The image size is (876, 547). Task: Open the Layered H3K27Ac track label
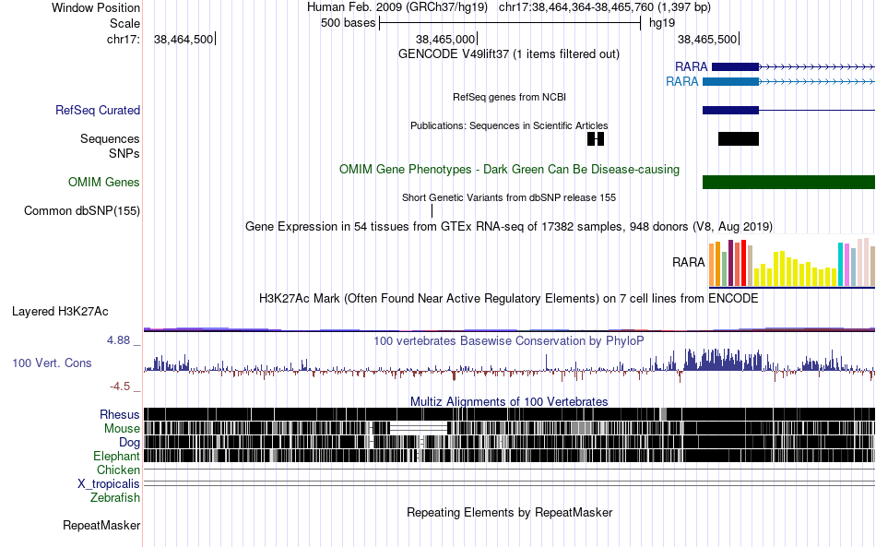(x=60, y=311)
